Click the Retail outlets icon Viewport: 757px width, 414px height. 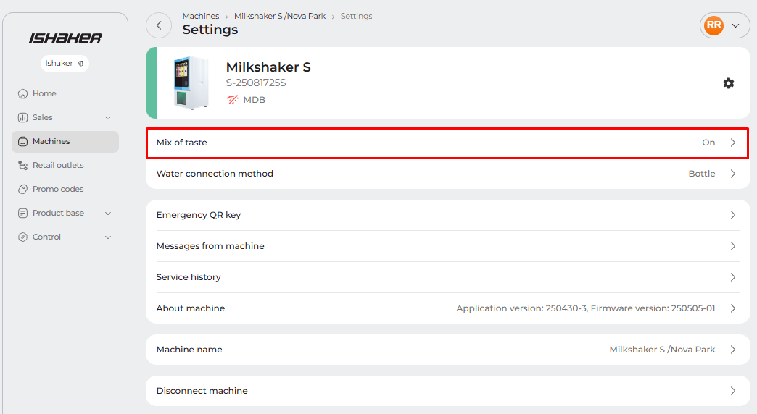click(23, 166)
